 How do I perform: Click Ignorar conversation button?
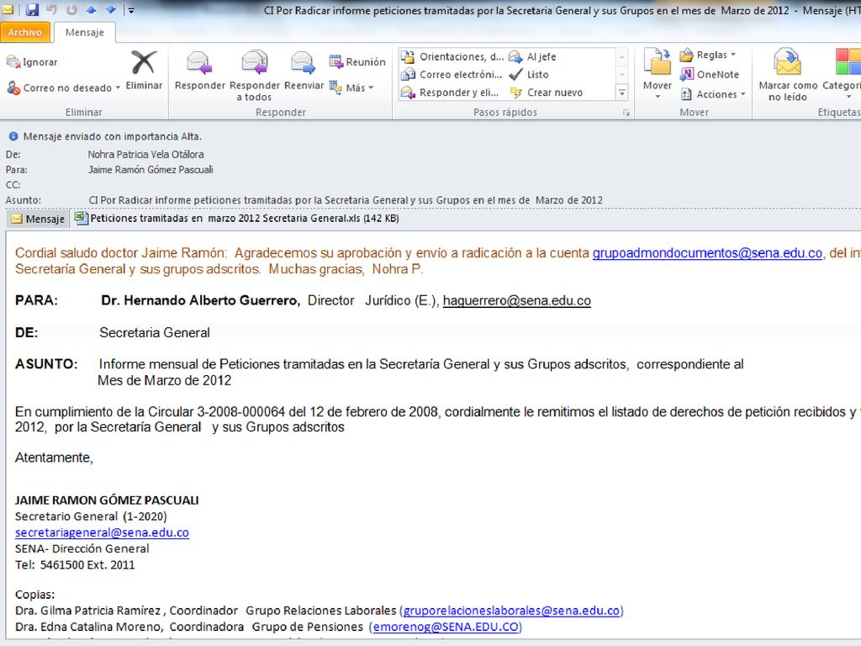point(32,62)
